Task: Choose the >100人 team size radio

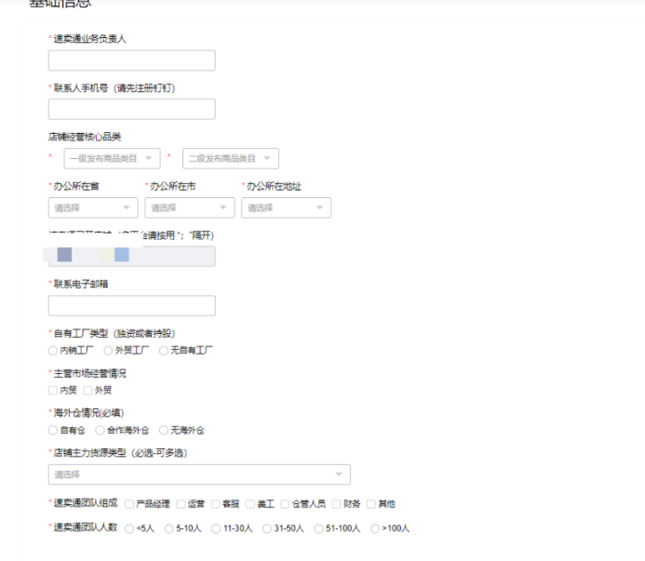Action: coord(375,528)
